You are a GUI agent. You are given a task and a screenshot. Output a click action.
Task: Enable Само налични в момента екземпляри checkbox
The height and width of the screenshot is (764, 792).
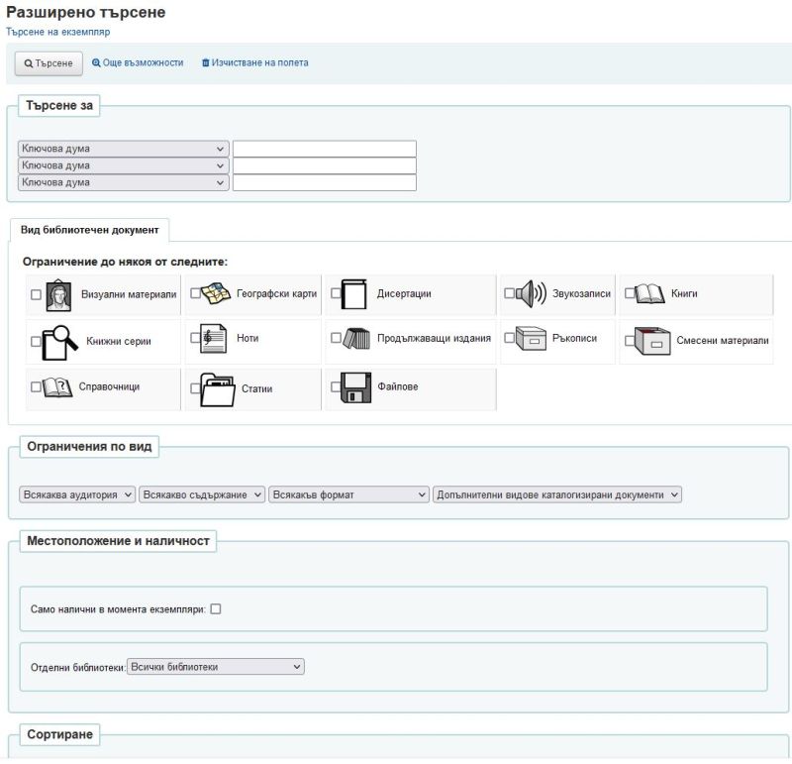point(216,608)
